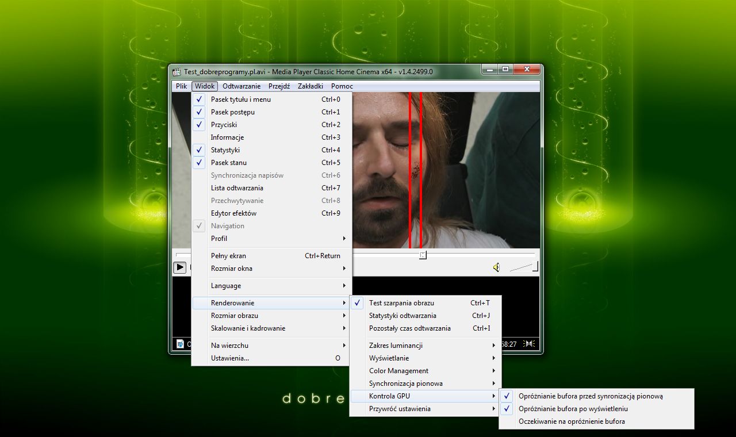Choose 'Lista odtwarzania' from Widok menu

coord(270,188)
